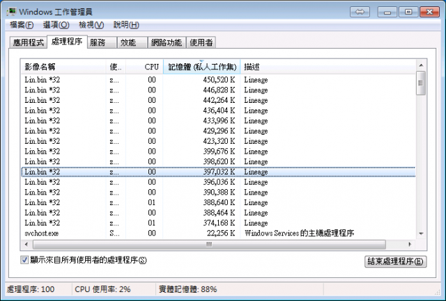Sort by the CPU column header
Viewport: 446px width, 301px height.
[x=144, y=67]
